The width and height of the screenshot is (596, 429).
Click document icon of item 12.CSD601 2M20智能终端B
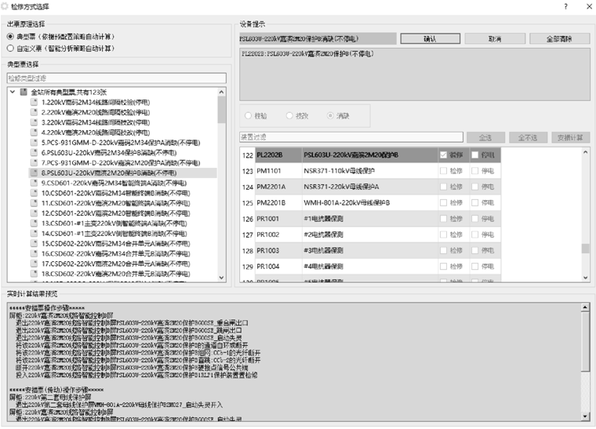[x=34, y=213]
